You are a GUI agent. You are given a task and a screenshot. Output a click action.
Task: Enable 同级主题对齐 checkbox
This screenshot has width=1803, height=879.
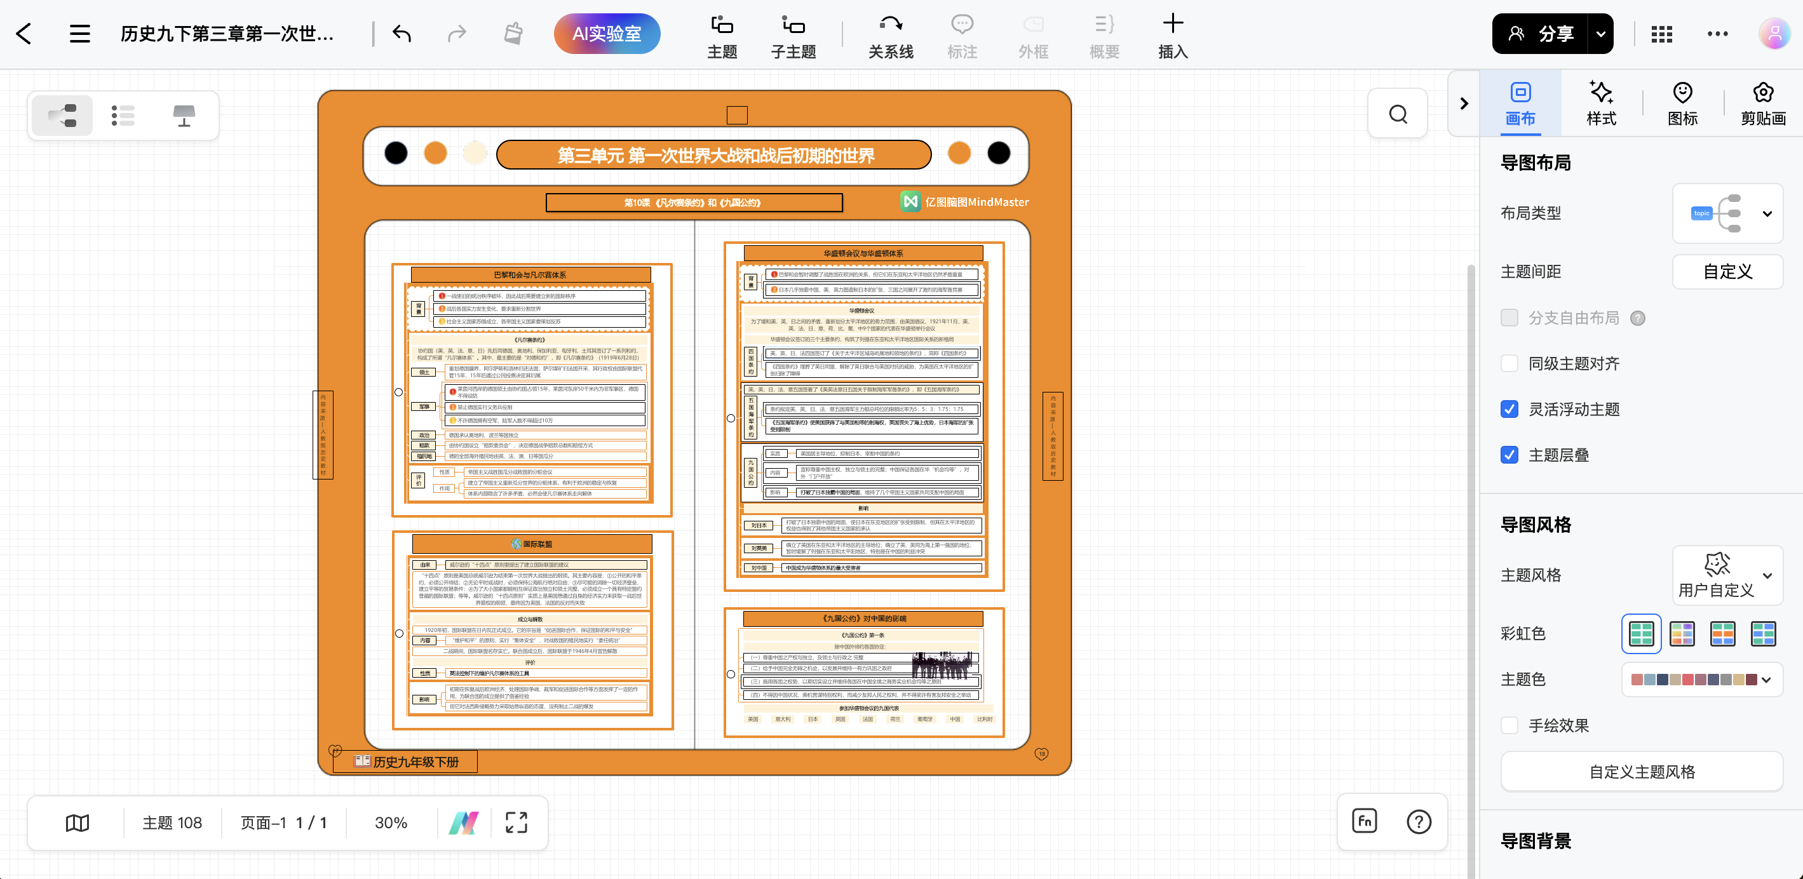coord(1509,363)
